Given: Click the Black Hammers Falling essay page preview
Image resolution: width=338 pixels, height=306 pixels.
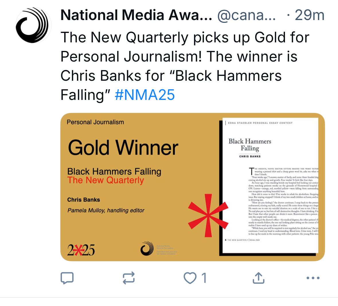Looking at the screenshot, I should click(x=270, y=186).
